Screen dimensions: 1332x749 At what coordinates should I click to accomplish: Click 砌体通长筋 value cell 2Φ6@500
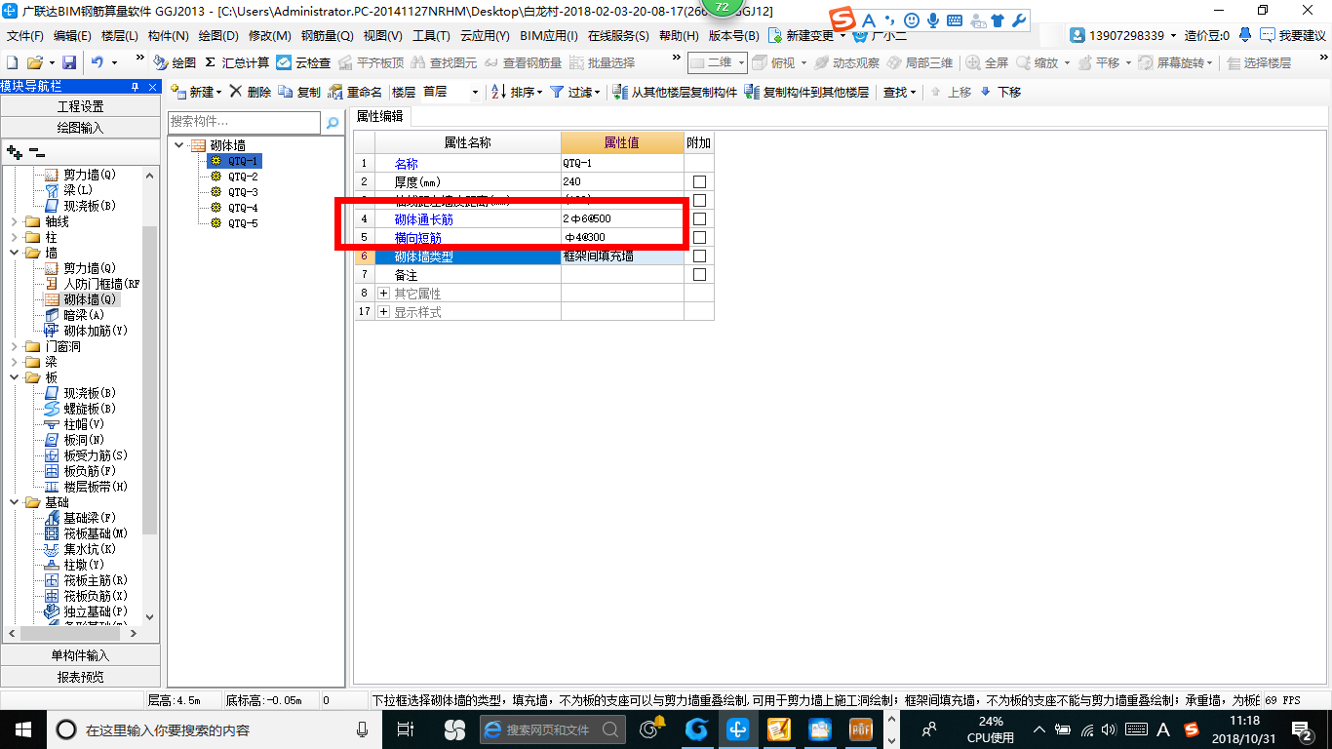(x=622, y=218)
